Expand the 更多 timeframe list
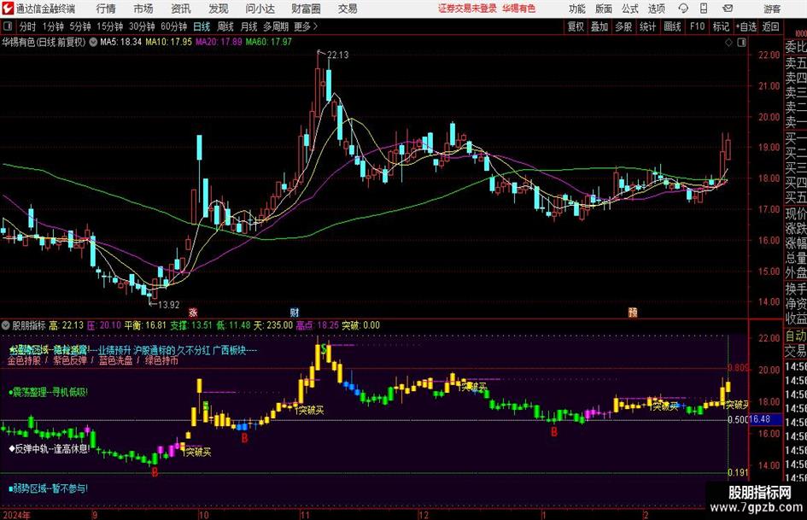Screen dimensions: 807x520 tap(306, 26)
